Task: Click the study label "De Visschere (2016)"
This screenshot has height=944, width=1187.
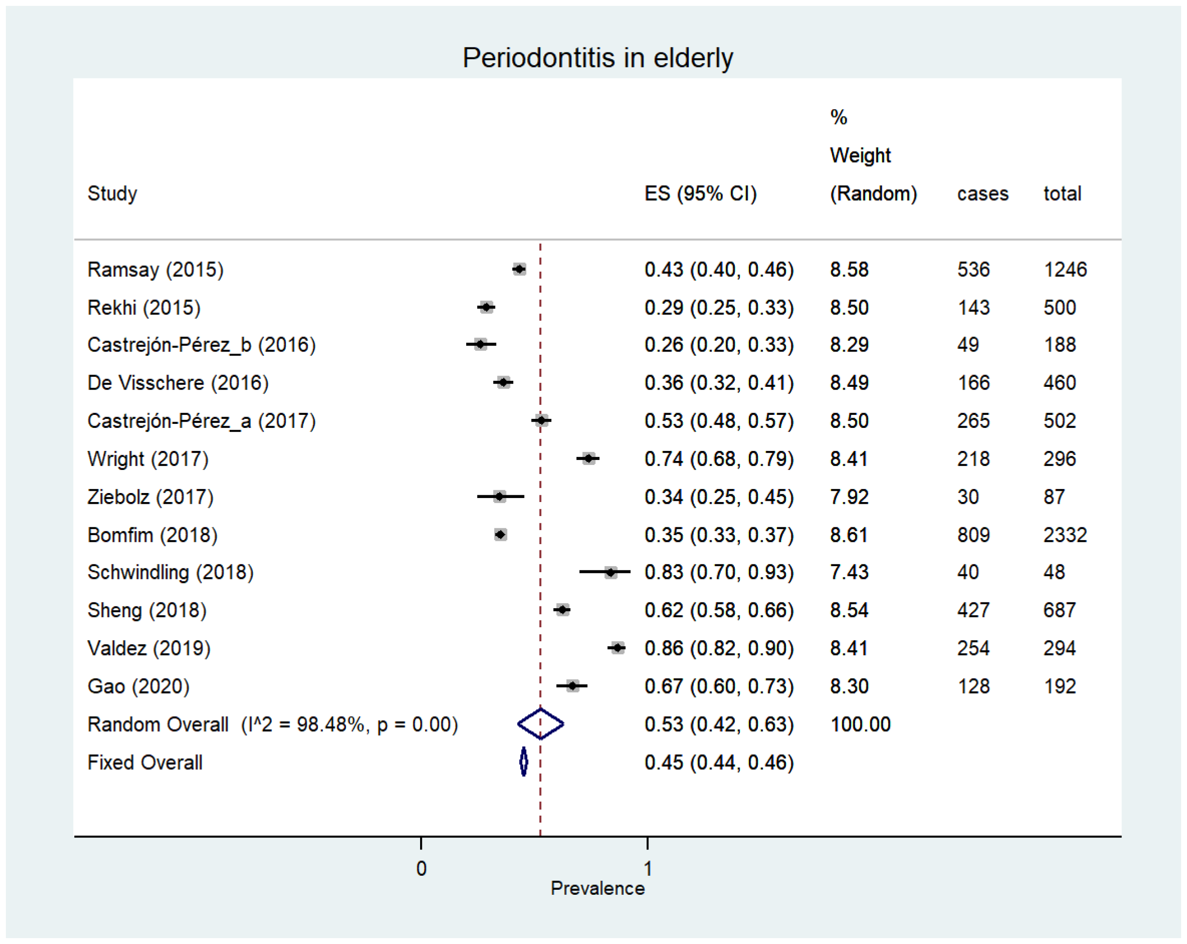Action: click(178, 383)
